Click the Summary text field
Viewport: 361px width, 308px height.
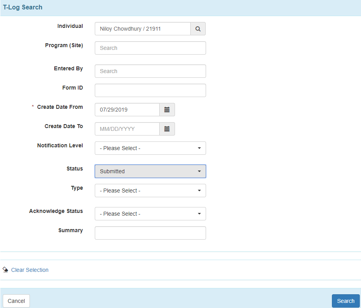(x=150, y=233)
